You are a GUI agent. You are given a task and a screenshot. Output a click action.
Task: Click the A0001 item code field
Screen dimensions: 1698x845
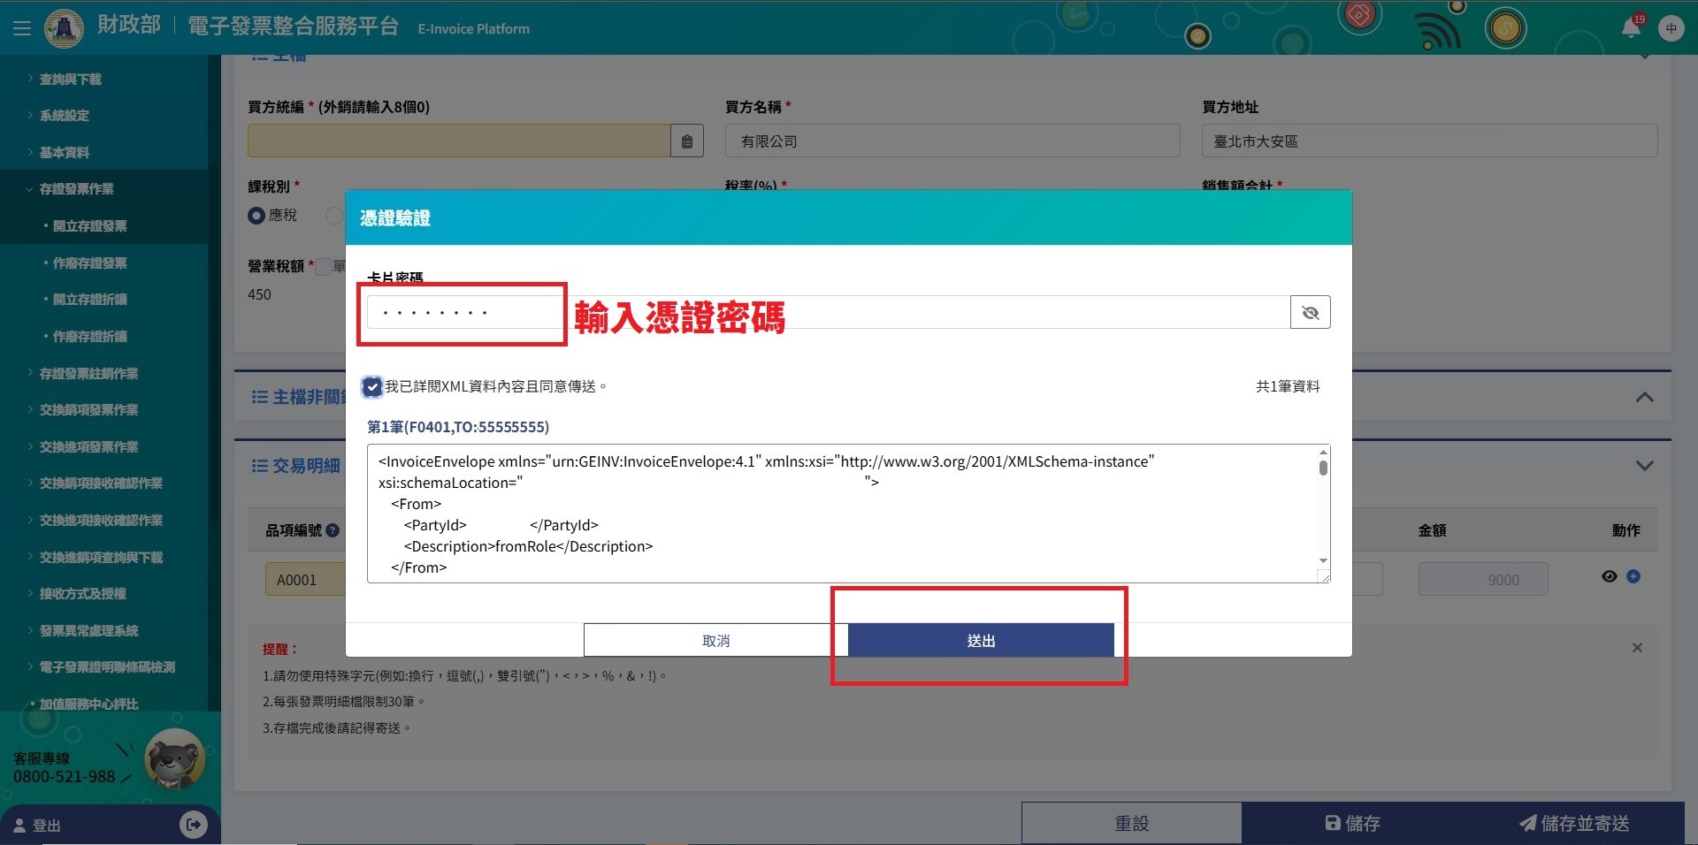[305, 580]
